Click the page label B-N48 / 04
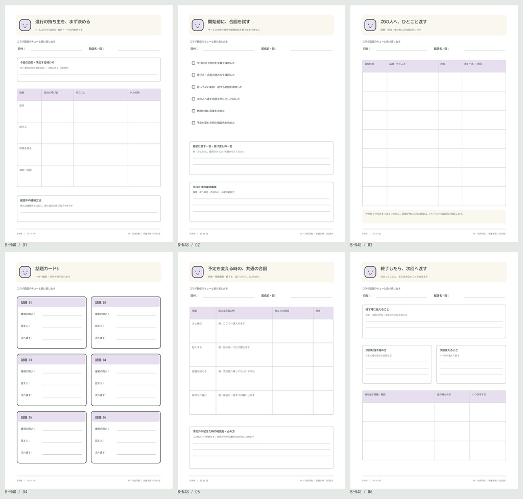This screenshot has height=499, width=523. click(x=16, y=492)
